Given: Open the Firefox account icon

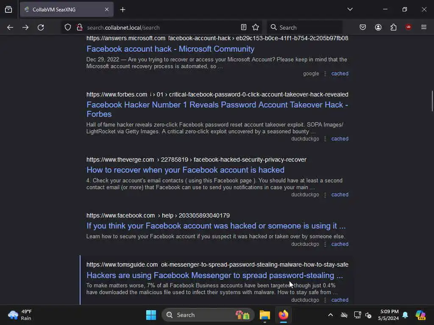Looking at the screenshot, I should tap(378, 27).
